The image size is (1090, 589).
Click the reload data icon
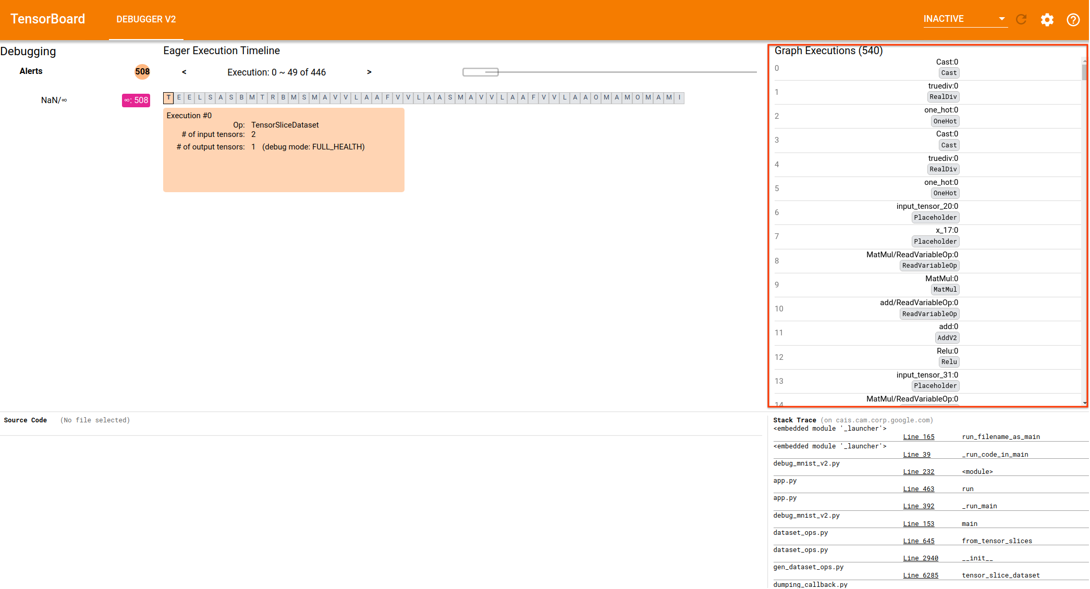pyautogui.click(x=1021, y=19)
